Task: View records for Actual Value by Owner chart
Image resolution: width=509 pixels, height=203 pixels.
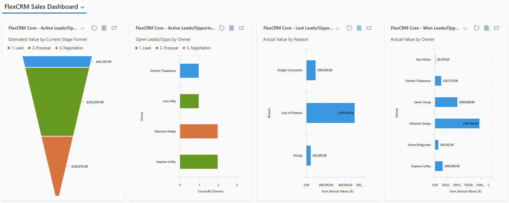Action: pyautogui.click(x=487, y=28)
